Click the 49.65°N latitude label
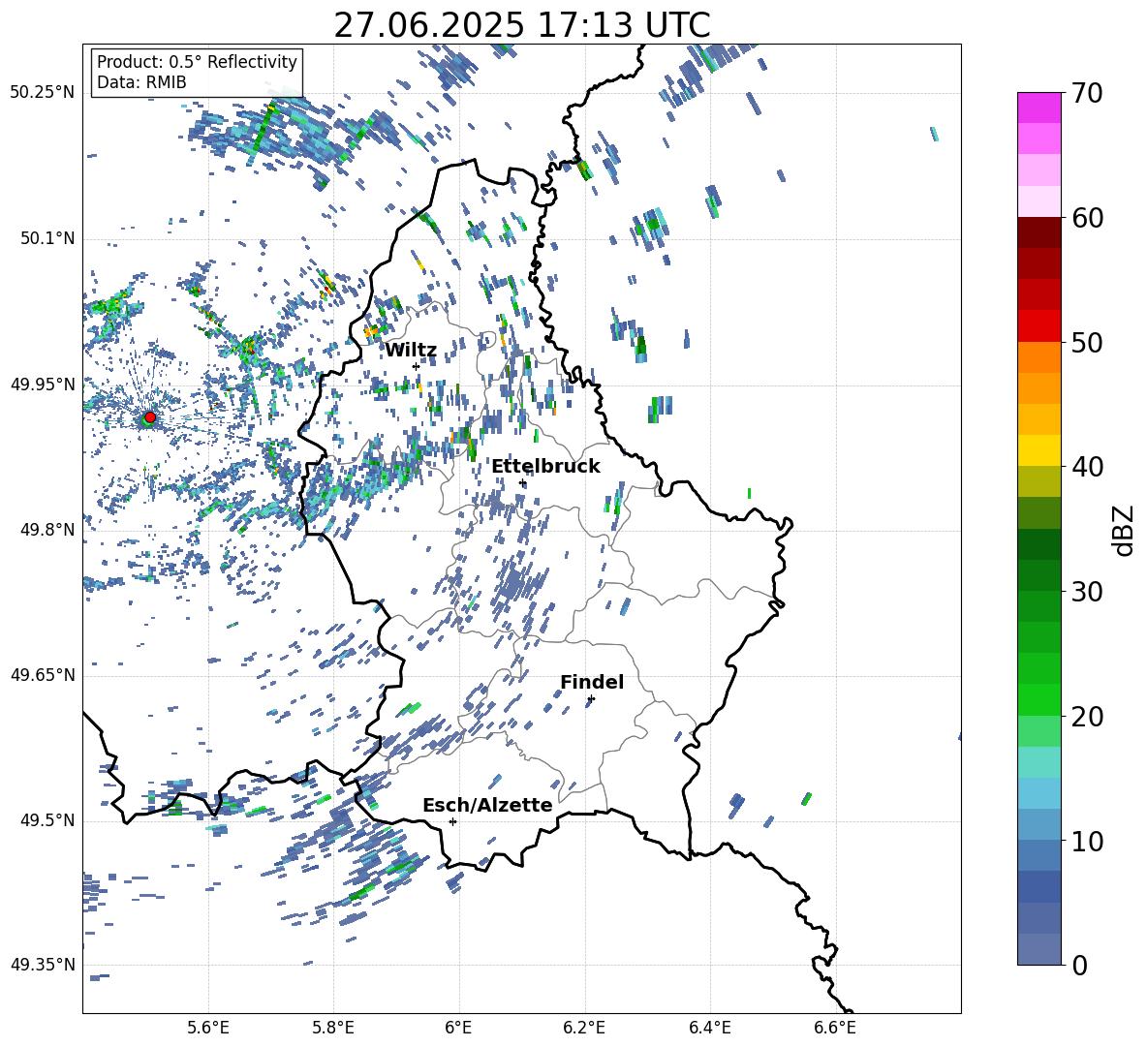Viewport: 1147px width, 1047px height. click(43, 674)
